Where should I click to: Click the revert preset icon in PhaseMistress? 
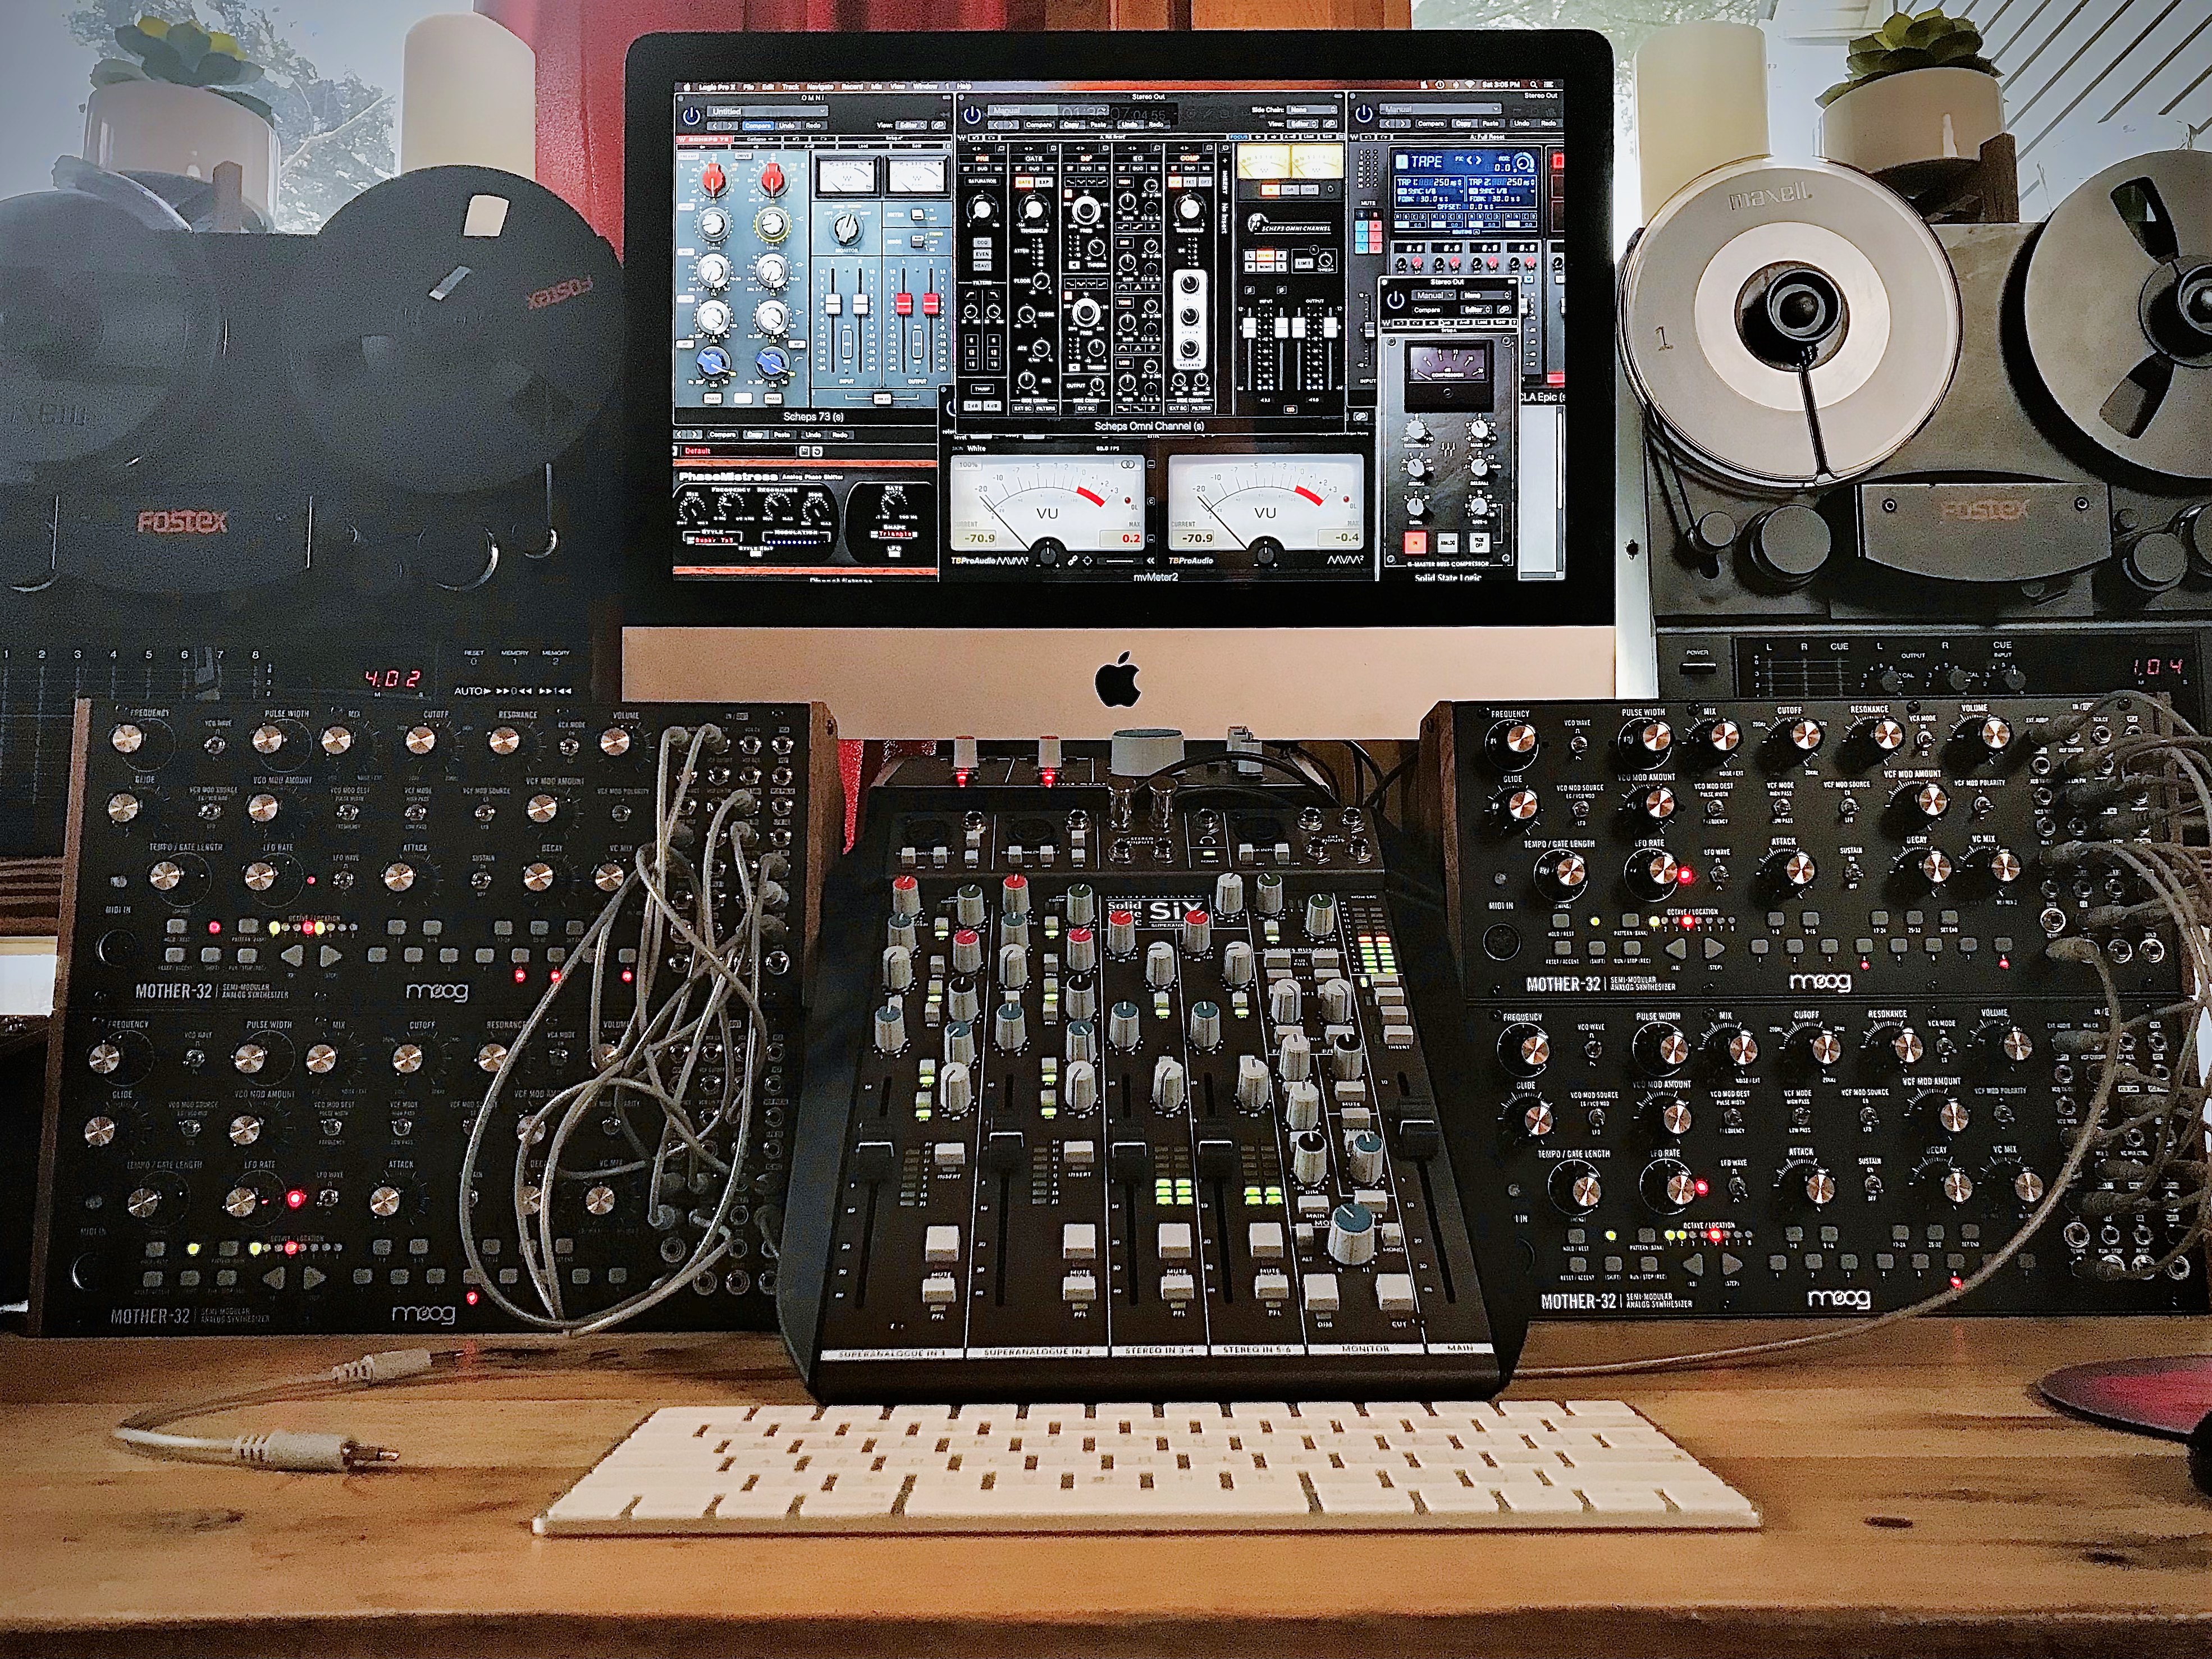click(818, 451)
